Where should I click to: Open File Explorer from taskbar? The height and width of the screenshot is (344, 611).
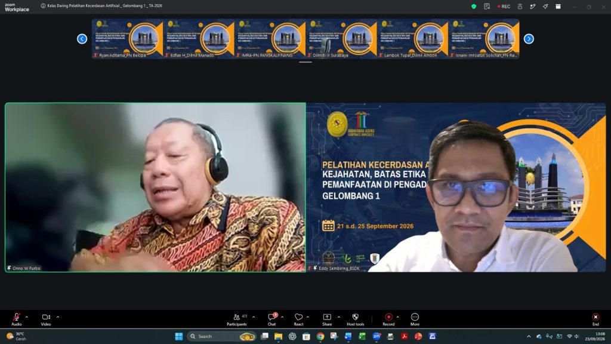pos(278,336)
